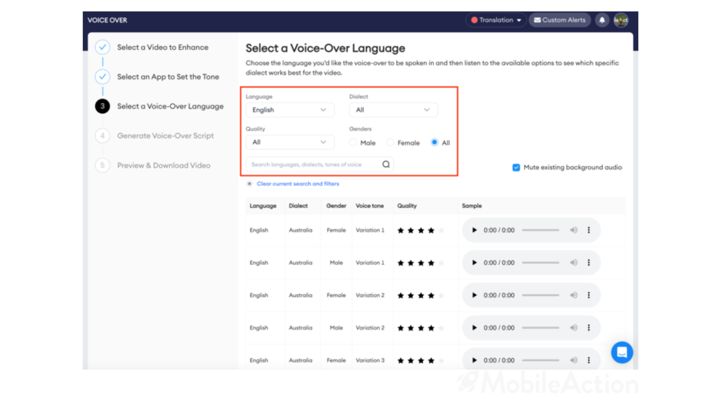Click Clear current search and filters link

[x=298, y=184]
